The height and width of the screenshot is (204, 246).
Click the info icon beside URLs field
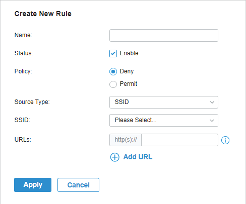coord(225,140)
